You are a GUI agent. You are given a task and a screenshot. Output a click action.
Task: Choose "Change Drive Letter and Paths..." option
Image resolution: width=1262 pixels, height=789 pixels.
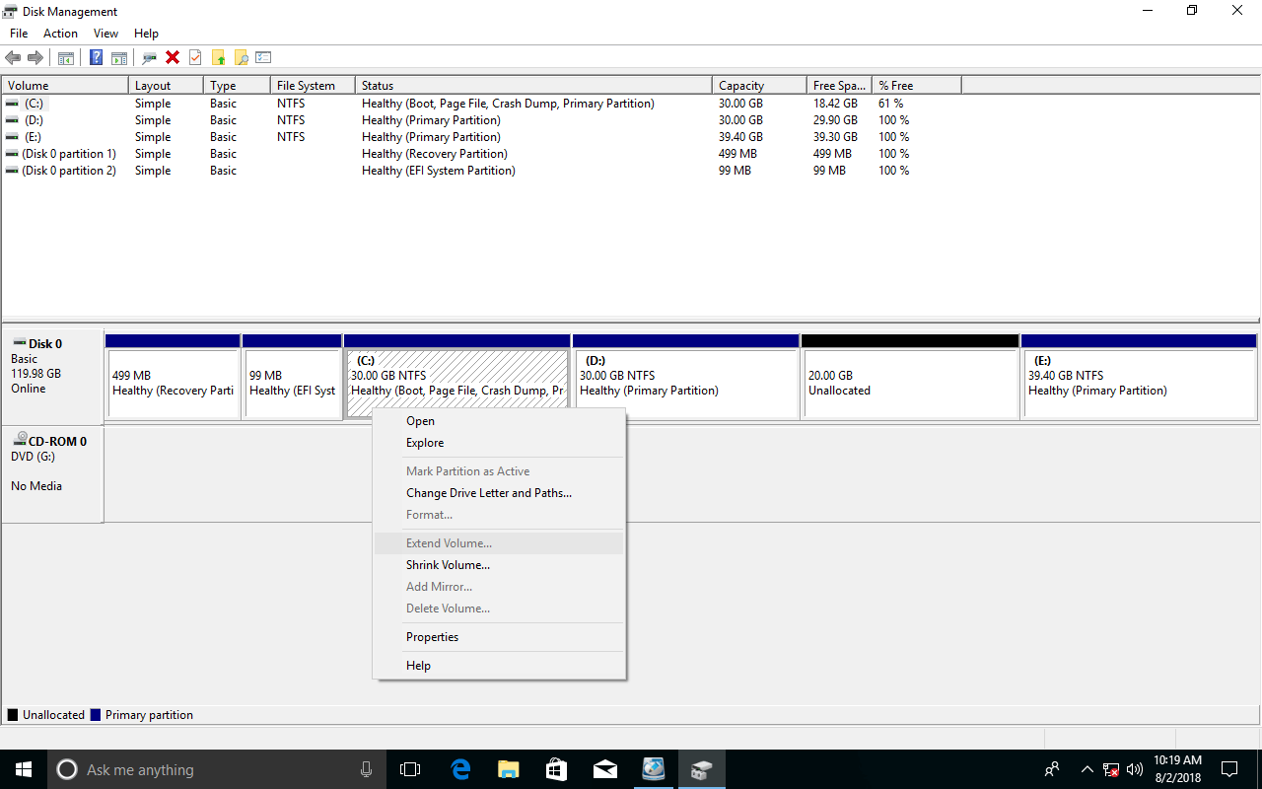click(489, 492)
